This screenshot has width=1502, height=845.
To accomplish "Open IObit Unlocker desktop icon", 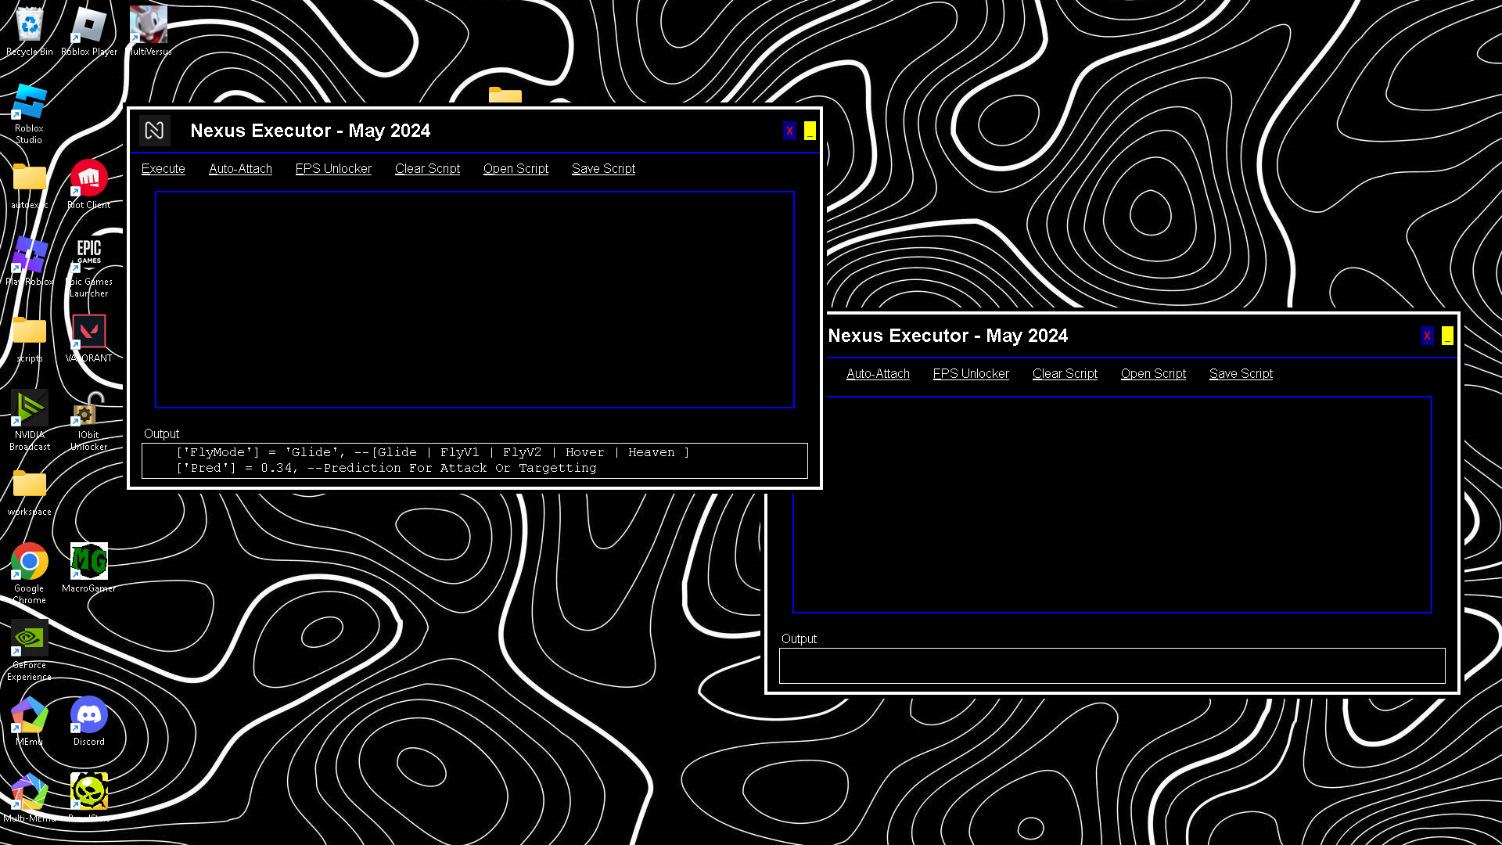I will coord(88,408).
